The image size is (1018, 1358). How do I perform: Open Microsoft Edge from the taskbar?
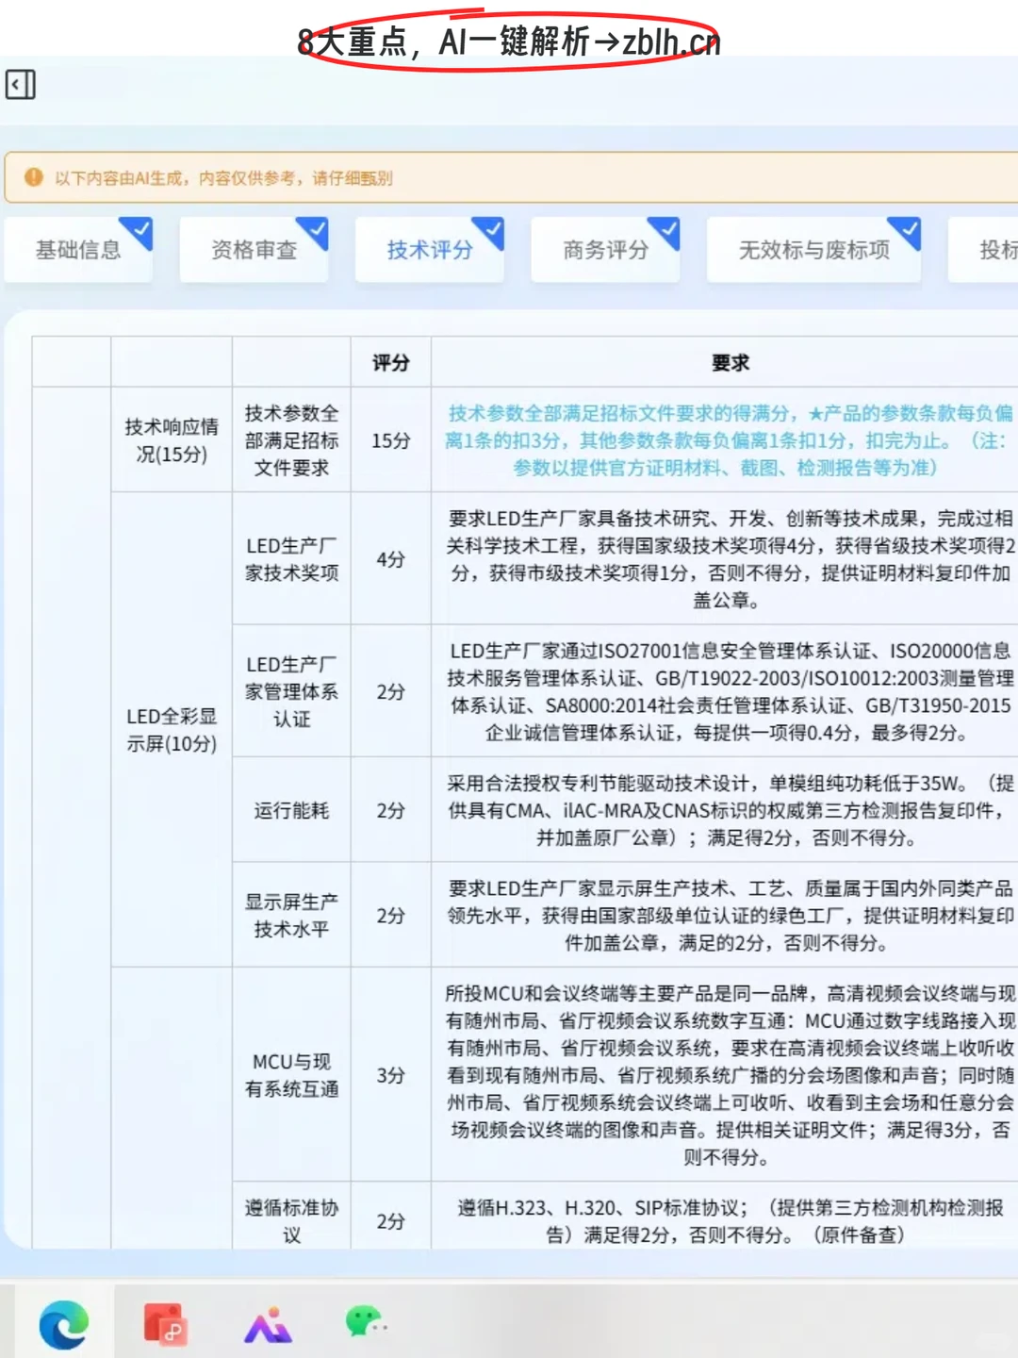(x=60, y=1324)
